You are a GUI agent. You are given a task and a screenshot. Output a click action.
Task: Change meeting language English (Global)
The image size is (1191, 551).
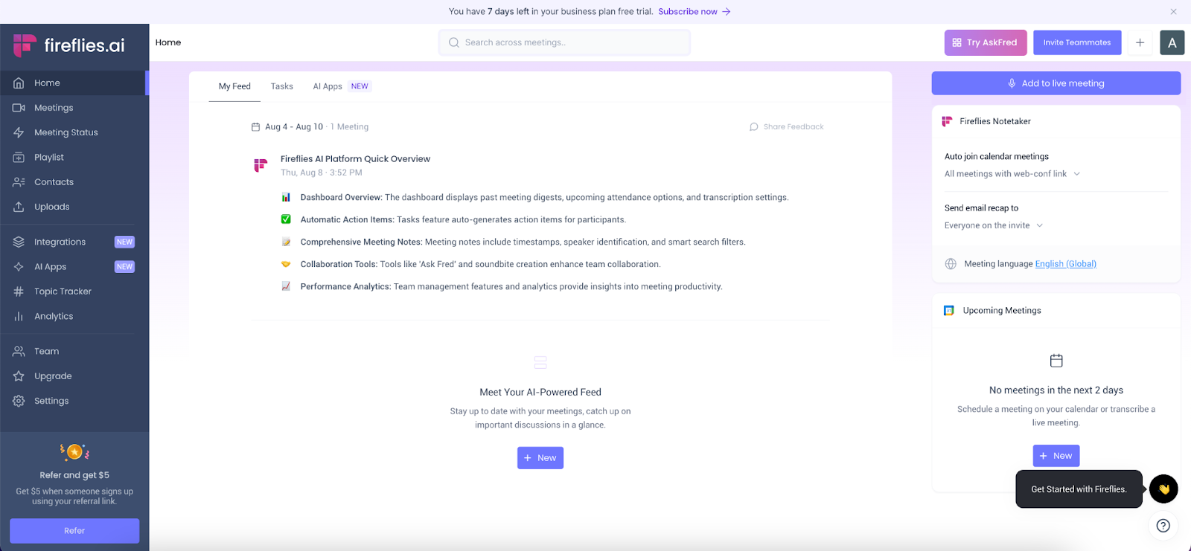click(x=1065, y=264)
